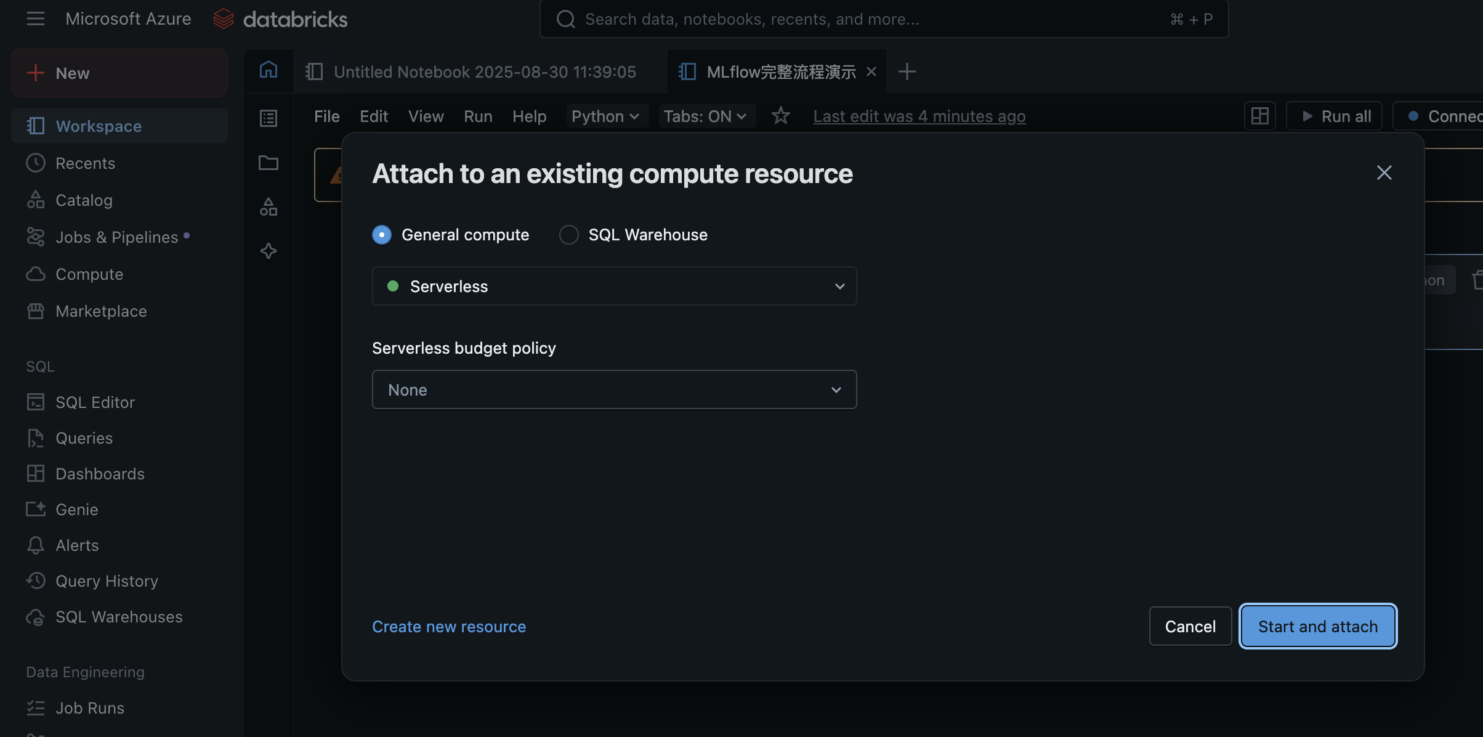This screenshot has width=1483, height=737.
Task: Click the Databricks logo
Action: coord(280,19)
